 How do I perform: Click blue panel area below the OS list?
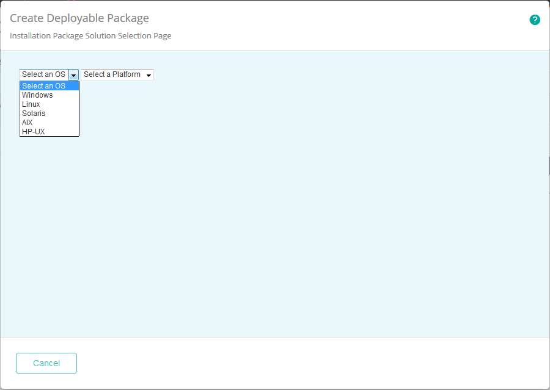(x=49, y=183)
